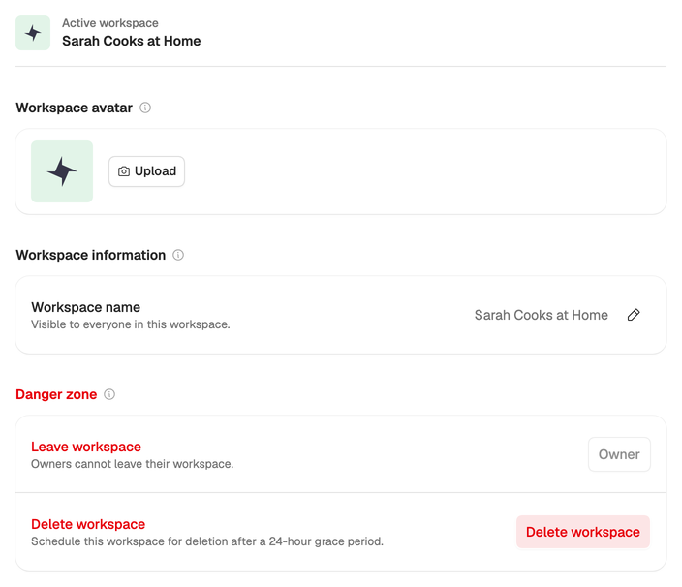The width and height of the screenshot is (682, 587).
Task: Click the Delete workspace red row label
Action: click(88, 524)
